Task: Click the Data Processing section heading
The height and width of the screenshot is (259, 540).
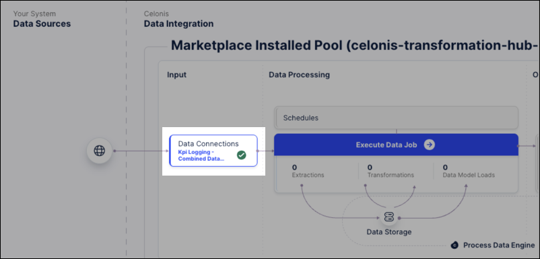Action: tap(299, 75)
